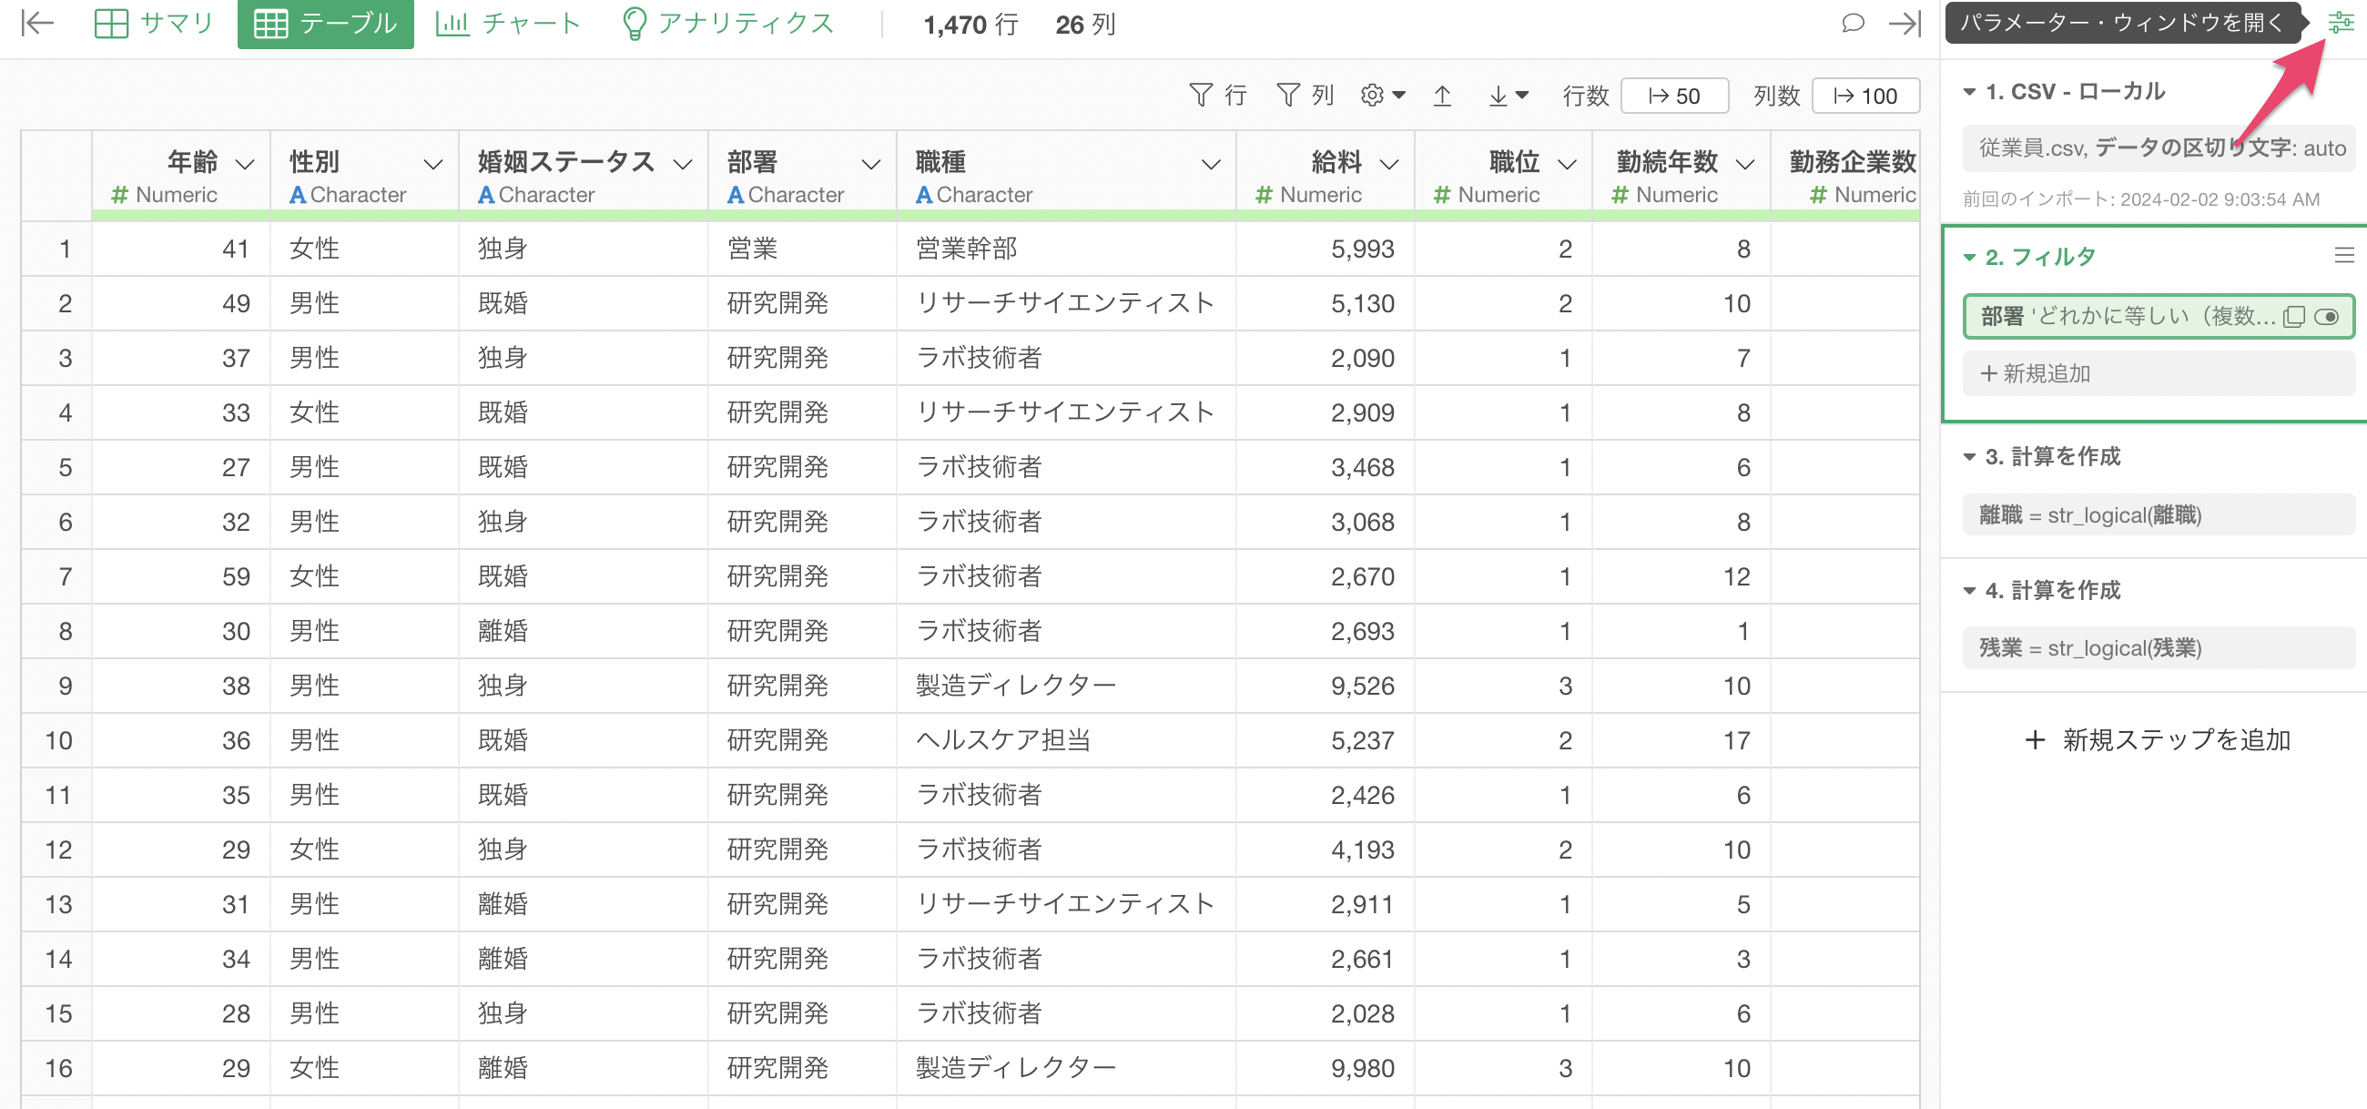This screenshot has width=2367, height=1109.
Task: Add a new filter with ＋新規追加
Action: (2158, 373)
